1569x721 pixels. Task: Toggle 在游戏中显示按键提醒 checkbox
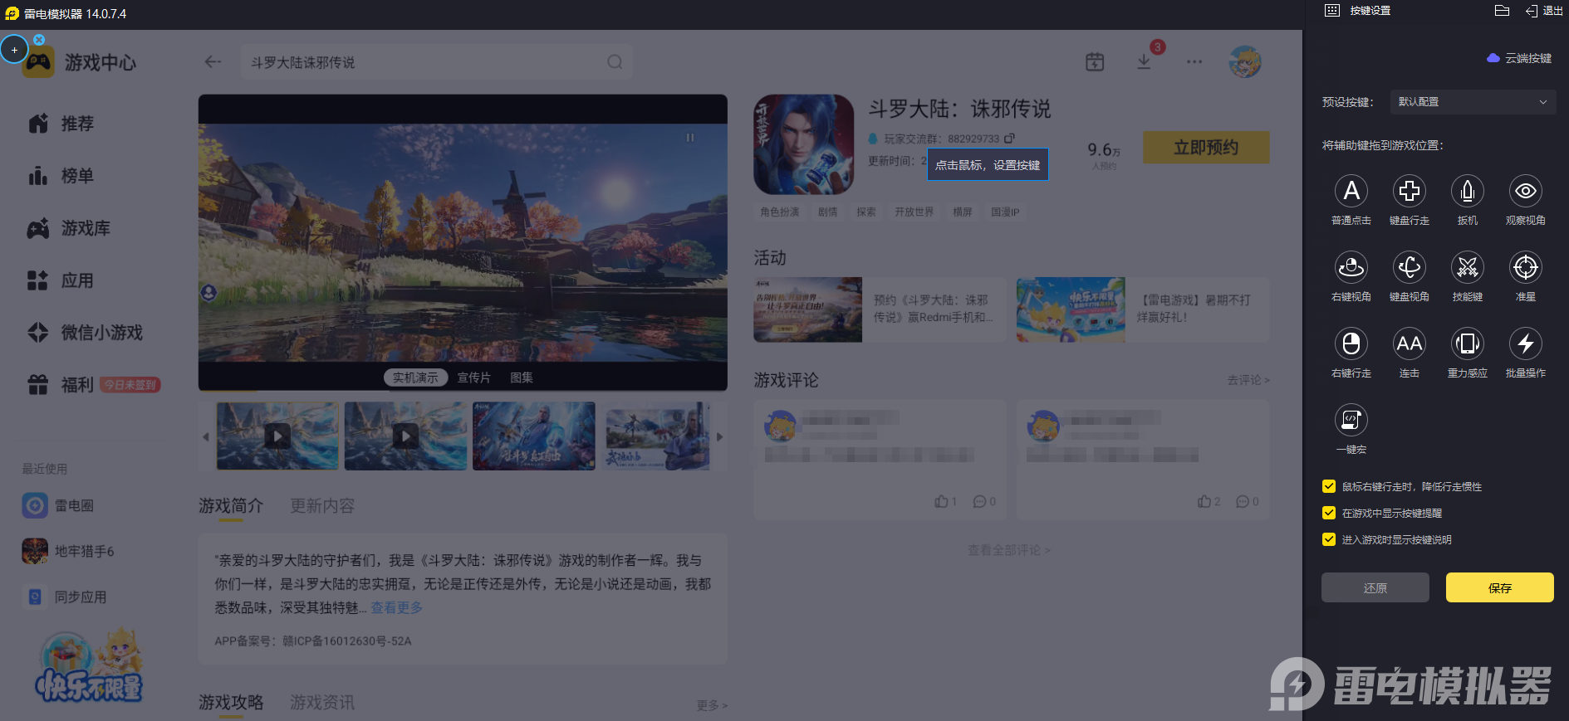[1329, 513]
